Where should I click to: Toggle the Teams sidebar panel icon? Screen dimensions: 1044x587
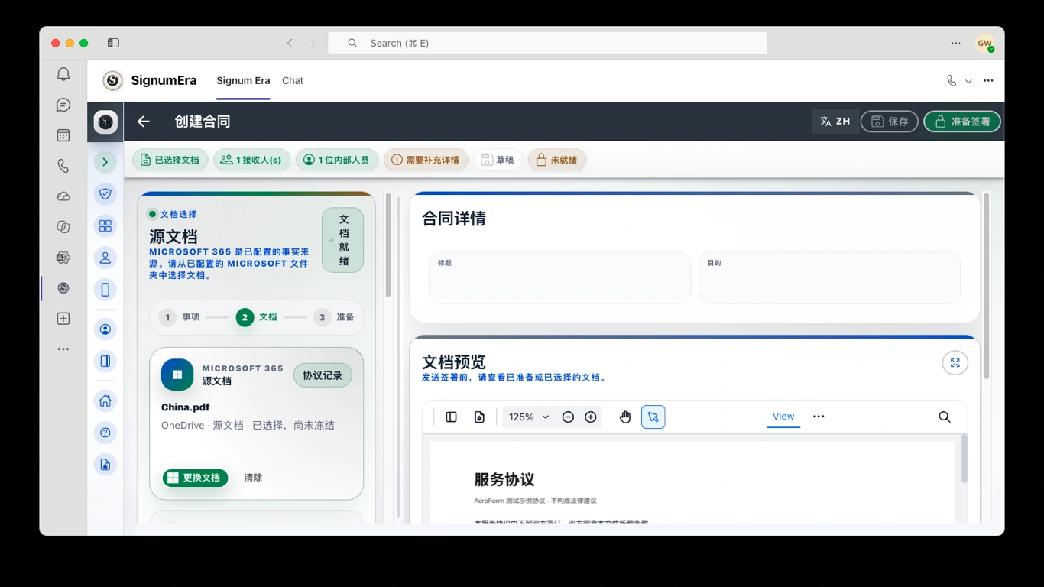pos(113,43)
